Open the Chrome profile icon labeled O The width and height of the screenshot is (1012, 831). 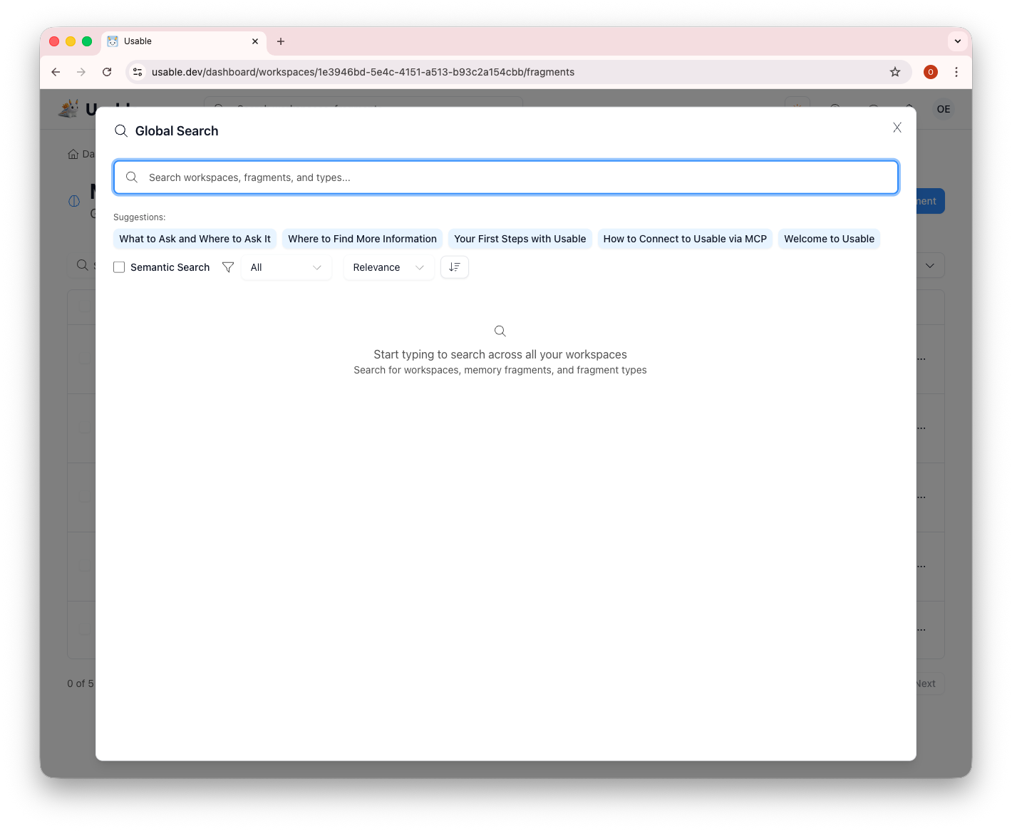930,71
